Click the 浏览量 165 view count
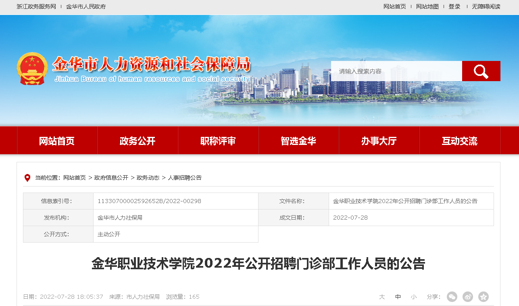 click(x=183, y=297)
